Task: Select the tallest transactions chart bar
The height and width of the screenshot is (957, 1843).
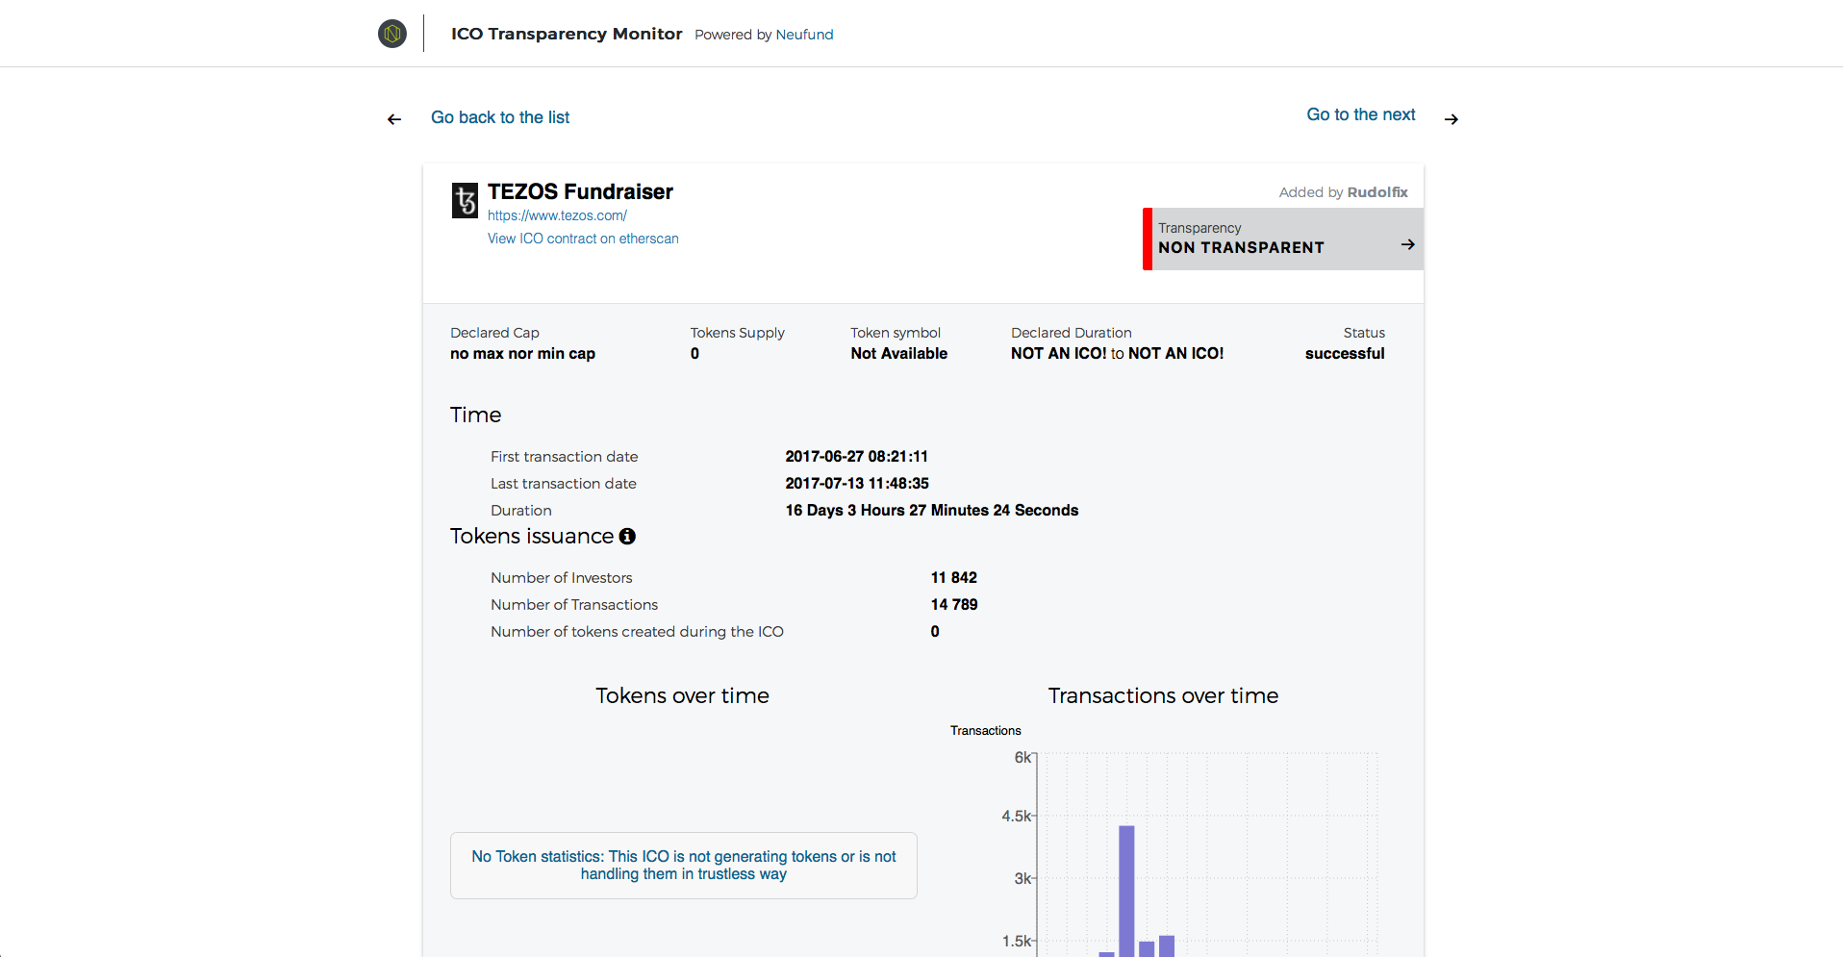Action: (1126, 885)
